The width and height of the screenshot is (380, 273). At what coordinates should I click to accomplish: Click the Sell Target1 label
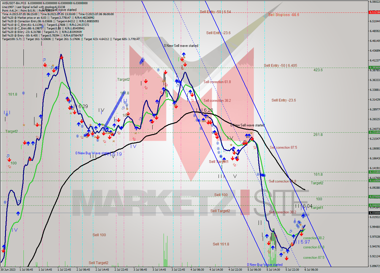point(218,162)
